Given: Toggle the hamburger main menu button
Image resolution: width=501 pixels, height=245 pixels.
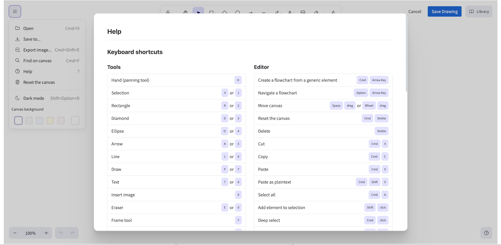Looking at the screenshot, I should coord(15,11).
